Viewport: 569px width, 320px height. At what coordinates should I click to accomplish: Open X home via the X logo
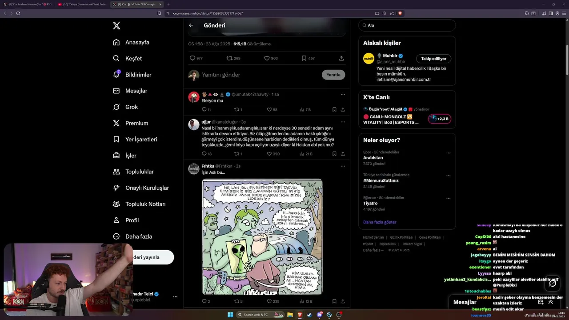tap(116, 26)
